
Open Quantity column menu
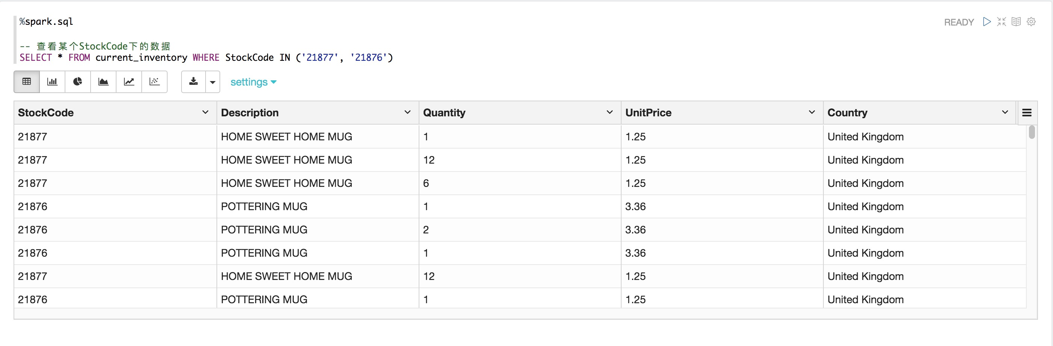(610, 112)
